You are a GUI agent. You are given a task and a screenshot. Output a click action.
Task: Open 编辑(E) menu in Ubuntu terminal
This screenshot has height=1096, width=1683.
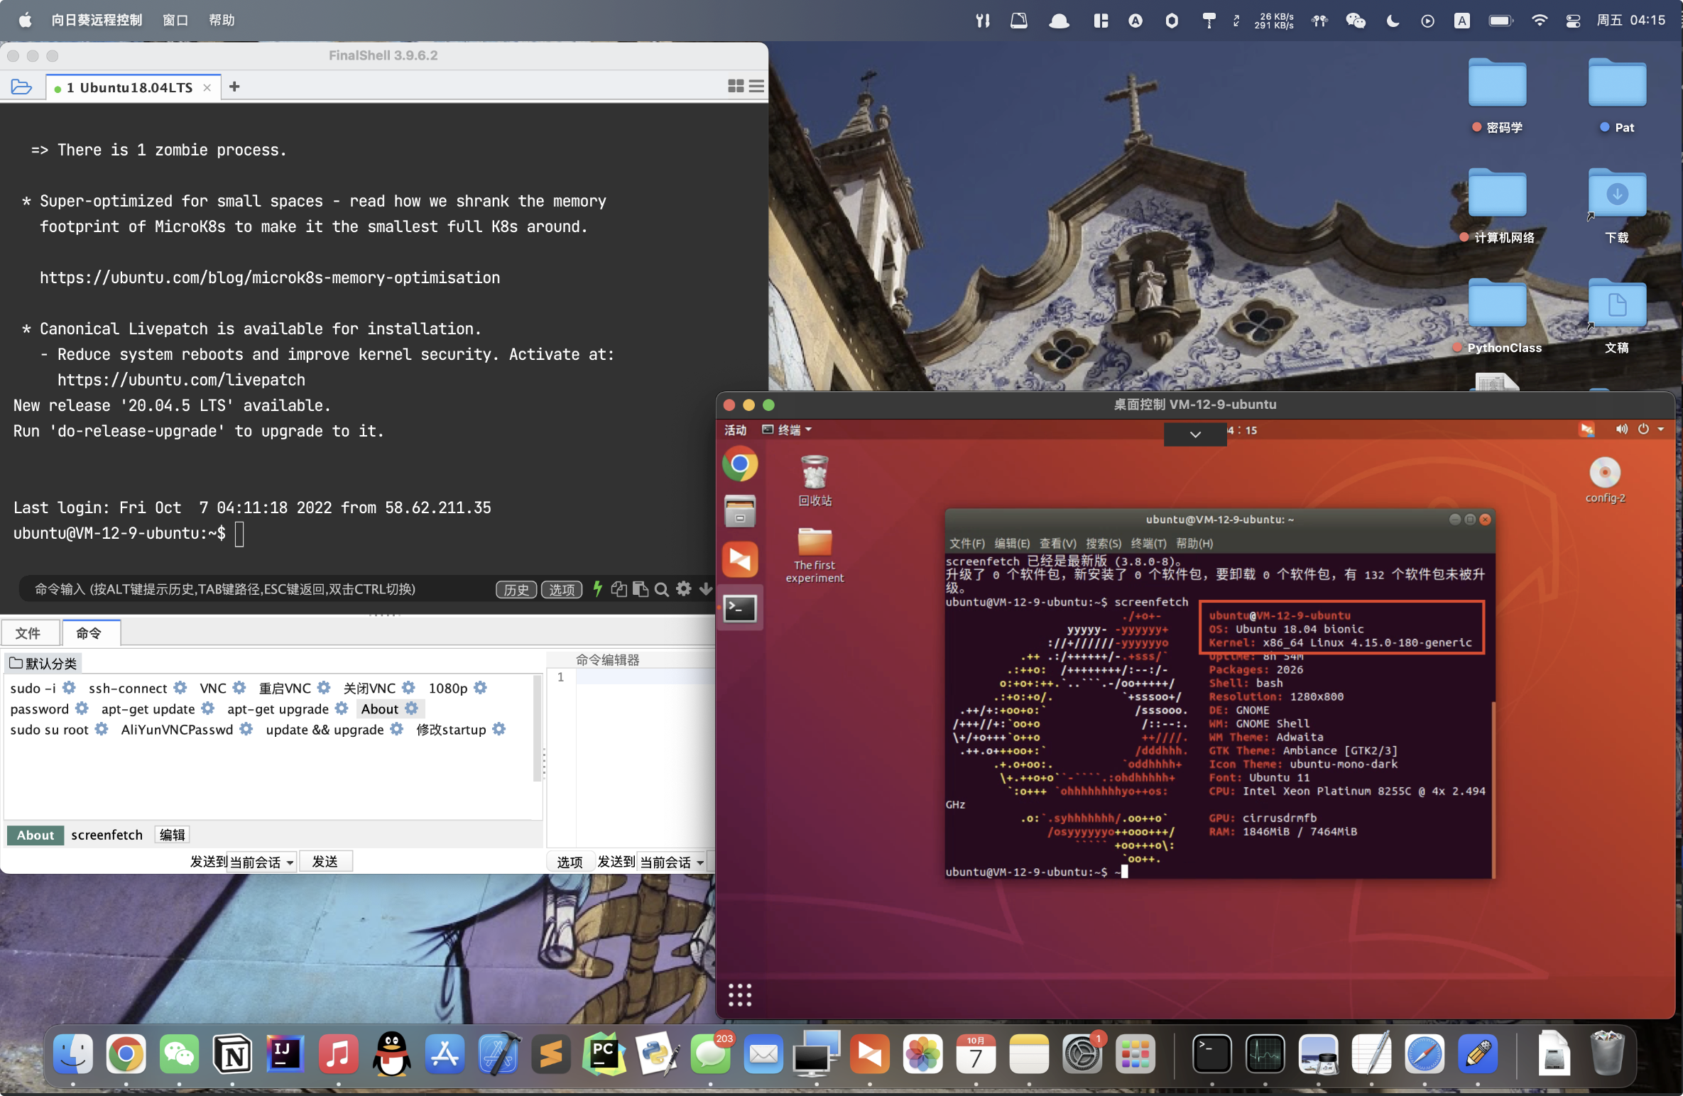[1012, 543]
